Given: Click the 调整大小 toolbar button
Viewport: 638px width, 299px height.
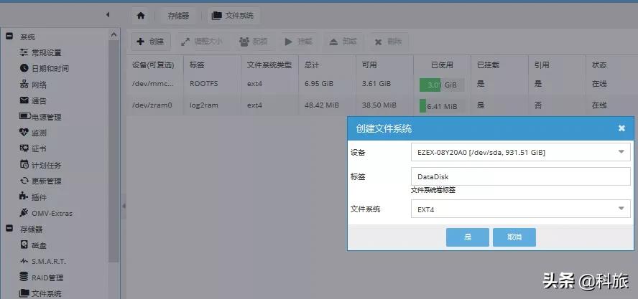Looking at the screenshot, I should click(x=202, y=42).
